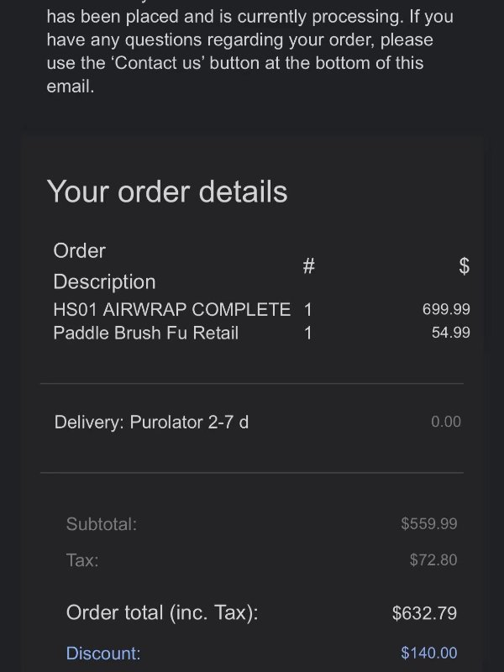Click the "Your order details" heading

[x=166, y=192]
